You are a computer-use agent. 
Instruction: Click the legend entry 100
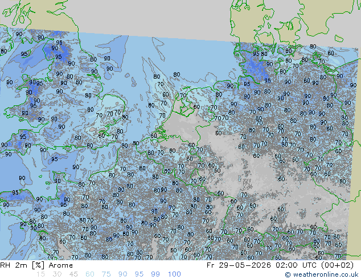coord(174,274)
